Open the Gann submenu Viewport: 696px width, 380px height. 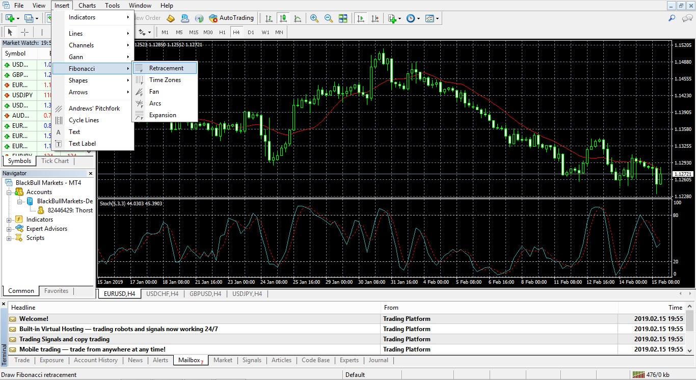tap(93, 57)
